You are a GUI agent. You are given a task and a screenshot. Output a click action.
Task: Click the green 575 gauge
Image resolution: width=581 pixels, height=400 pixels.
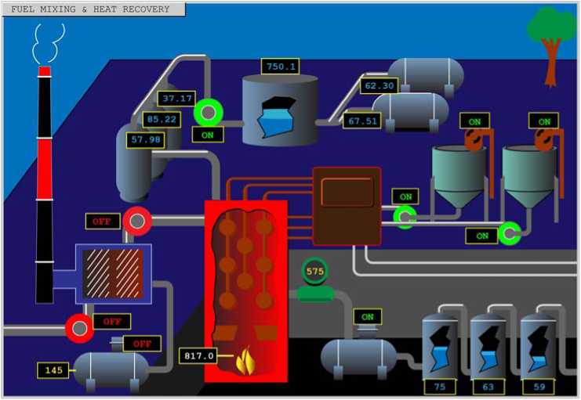click(314, 271)
